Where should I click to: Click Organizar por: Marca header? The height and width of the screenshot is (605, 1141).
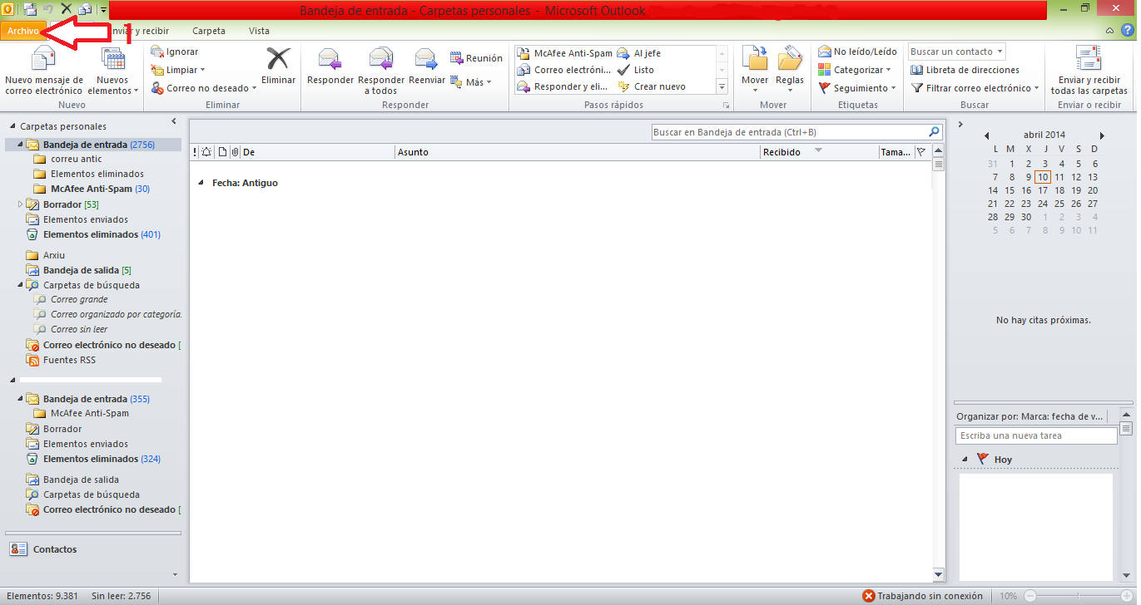pyautogui.click(x=1029, y=416)
